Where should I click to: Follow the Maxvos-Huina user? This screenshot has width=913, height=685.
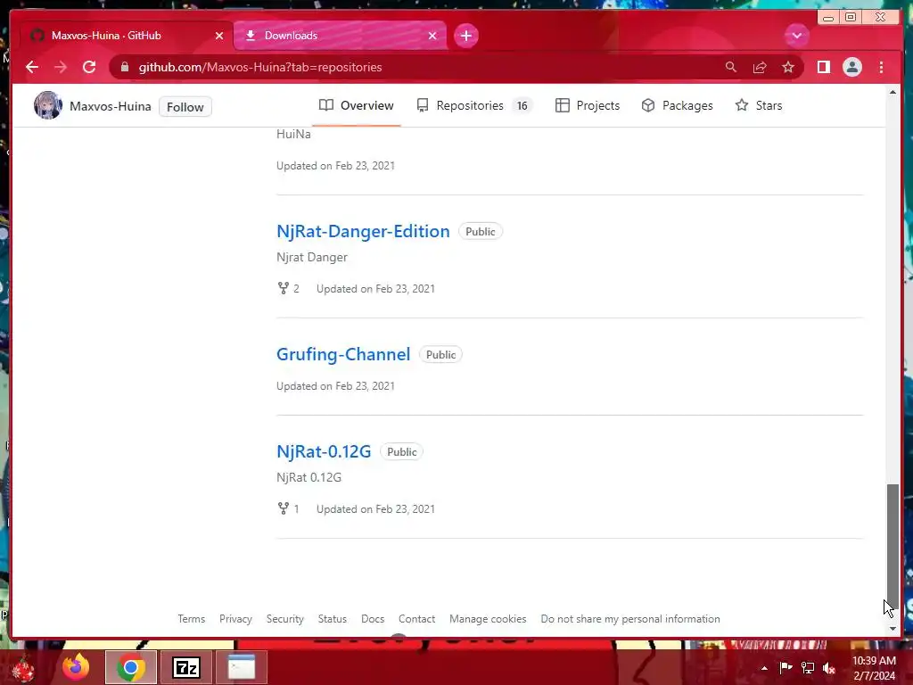point(185,107)
